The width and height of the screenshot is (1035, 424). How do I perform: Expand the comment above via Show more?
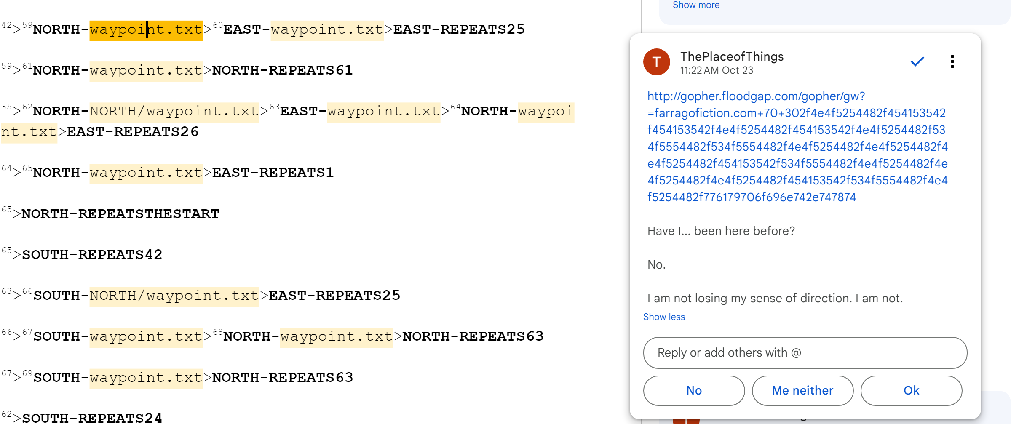coord(696,5)
